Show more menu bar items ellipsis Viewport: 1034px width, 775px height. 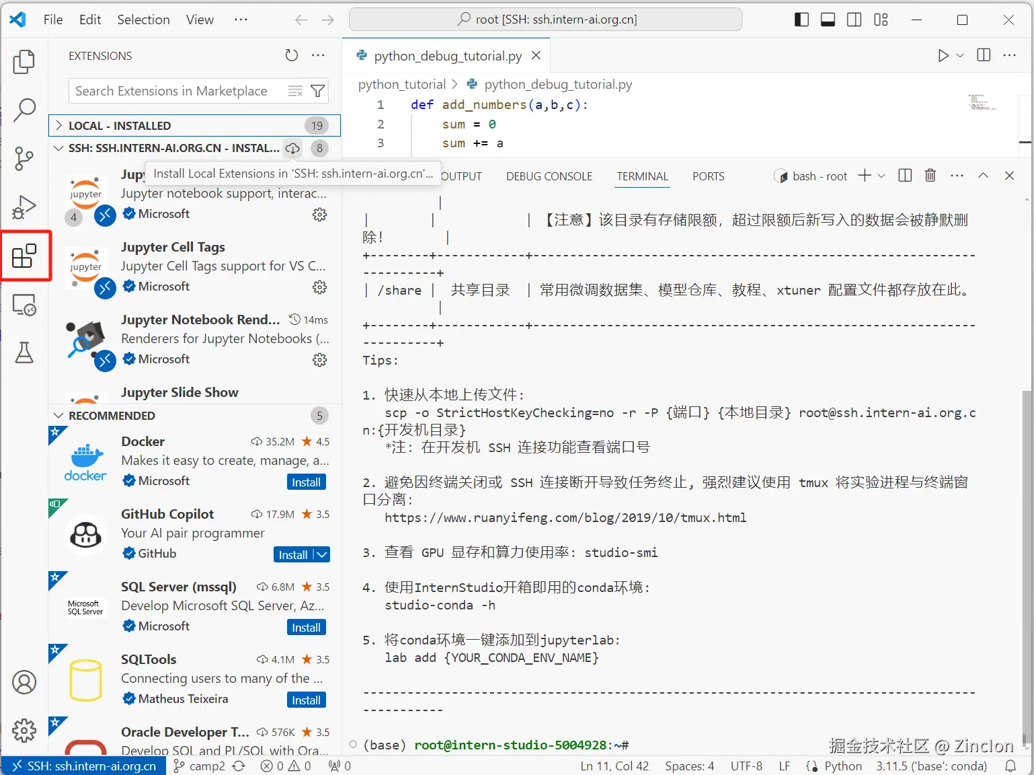(x=241, y=20)
